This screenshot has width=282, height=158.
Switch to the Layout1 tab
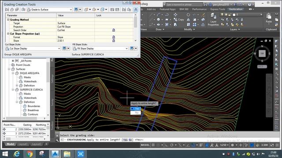(x=23, y=144)
